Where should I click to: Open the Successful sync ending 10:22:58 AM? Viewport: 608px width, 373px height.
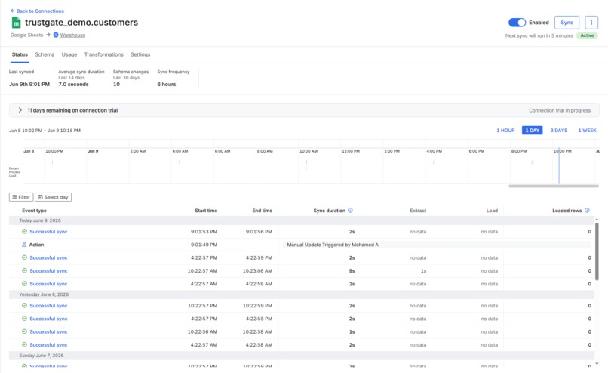[48, 332]
